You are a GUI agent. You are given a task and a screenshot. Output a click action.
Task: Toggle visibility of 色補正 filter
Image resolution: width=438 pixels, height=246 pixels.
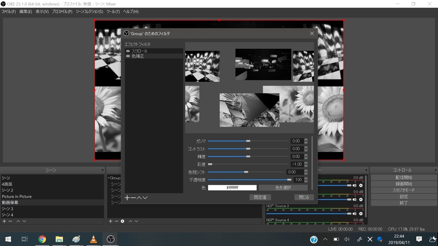(x=128, y=56)
